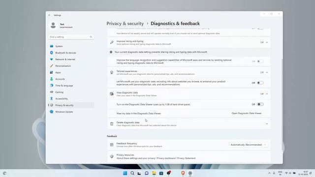This screenshot has width=315, height=177.
Task: Open Microsoft Store on the taskbar
Action: 161,173
